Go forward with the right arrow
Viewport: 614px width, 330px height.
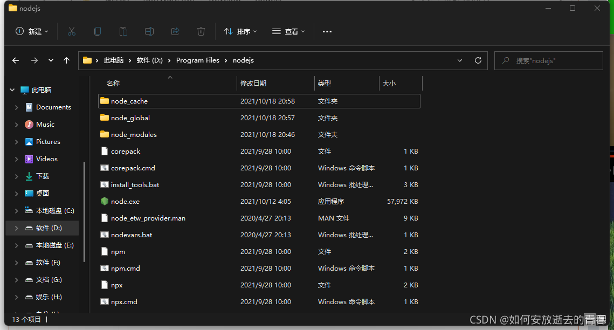[x=35, y=60]
